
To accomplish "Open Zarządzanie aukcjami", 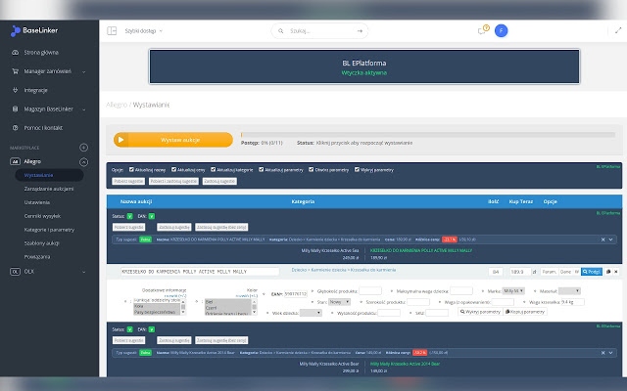I will [49, 189].
